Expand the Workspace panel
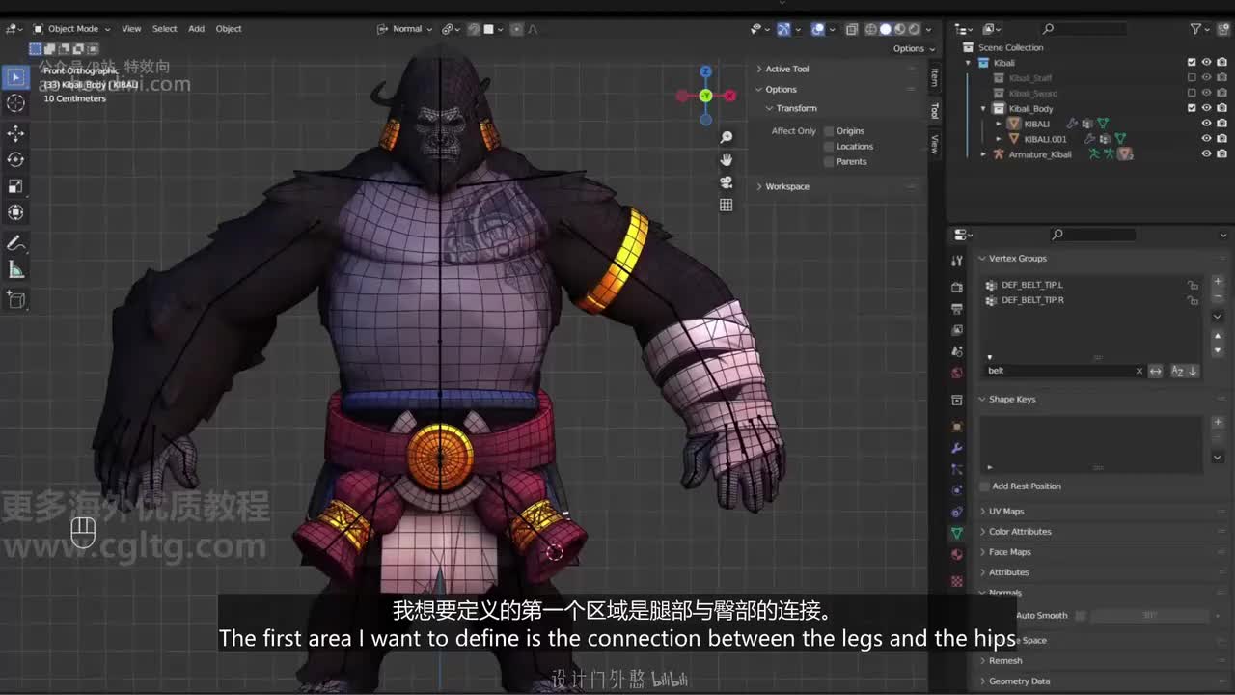 point(787,186)
